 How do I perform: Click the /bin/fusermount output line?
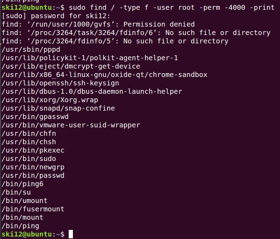(x=33, y=209)
